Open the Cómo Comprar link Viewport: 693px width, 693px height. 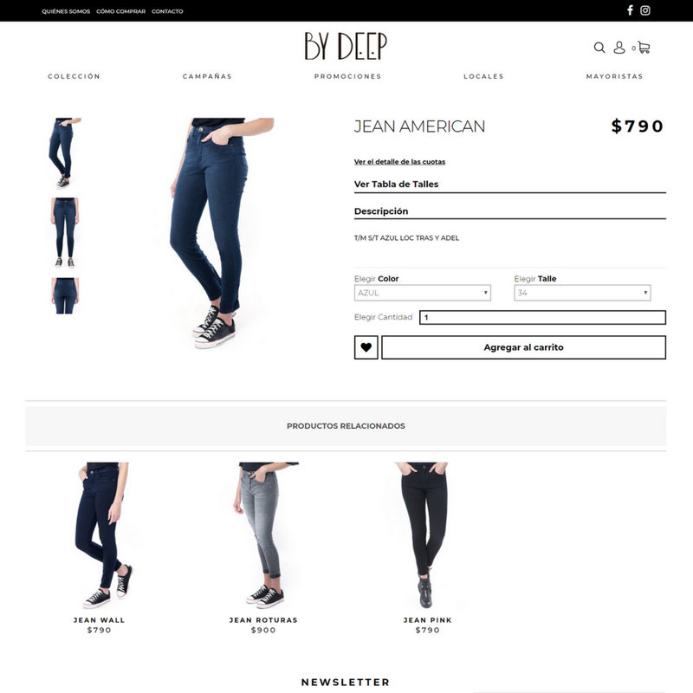point(120,11)
